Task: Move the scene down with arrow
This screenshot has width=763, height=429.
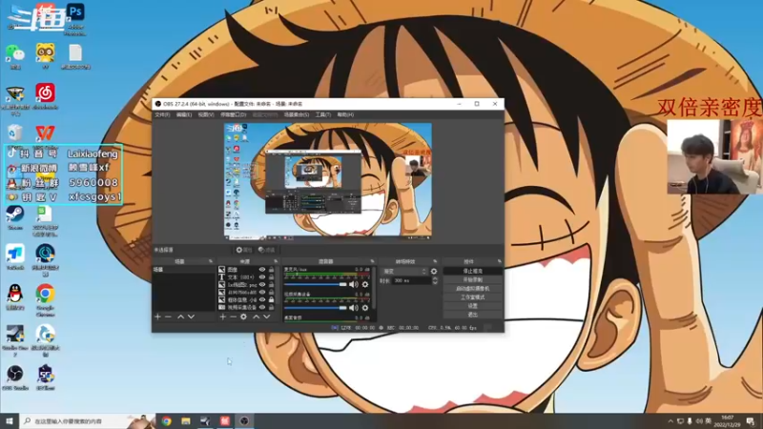Action: [x=192, y=317]
